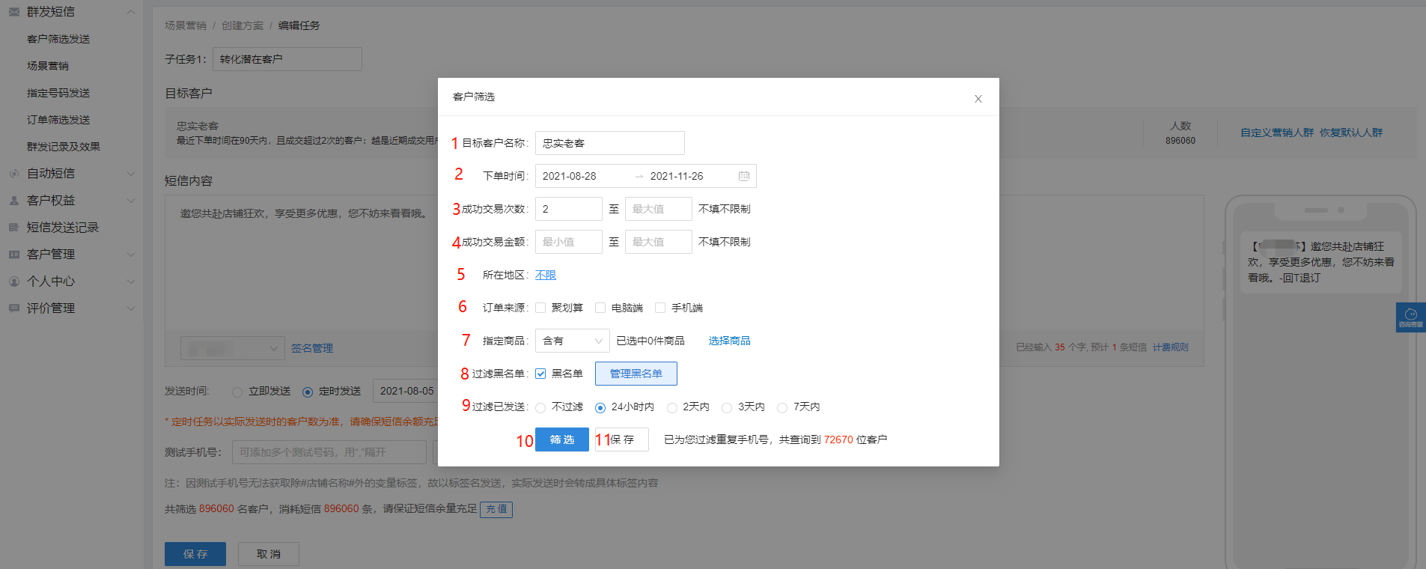Check the 聚划算 order source checkbox
The height and width of the screenshot is (569, 1426).
point(540,308)
